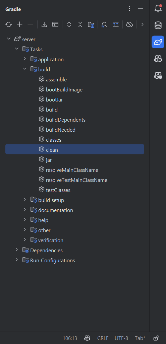Toggle the read-only lock icon in status bar
The image size is (166, 344).
tap(156, 338)
